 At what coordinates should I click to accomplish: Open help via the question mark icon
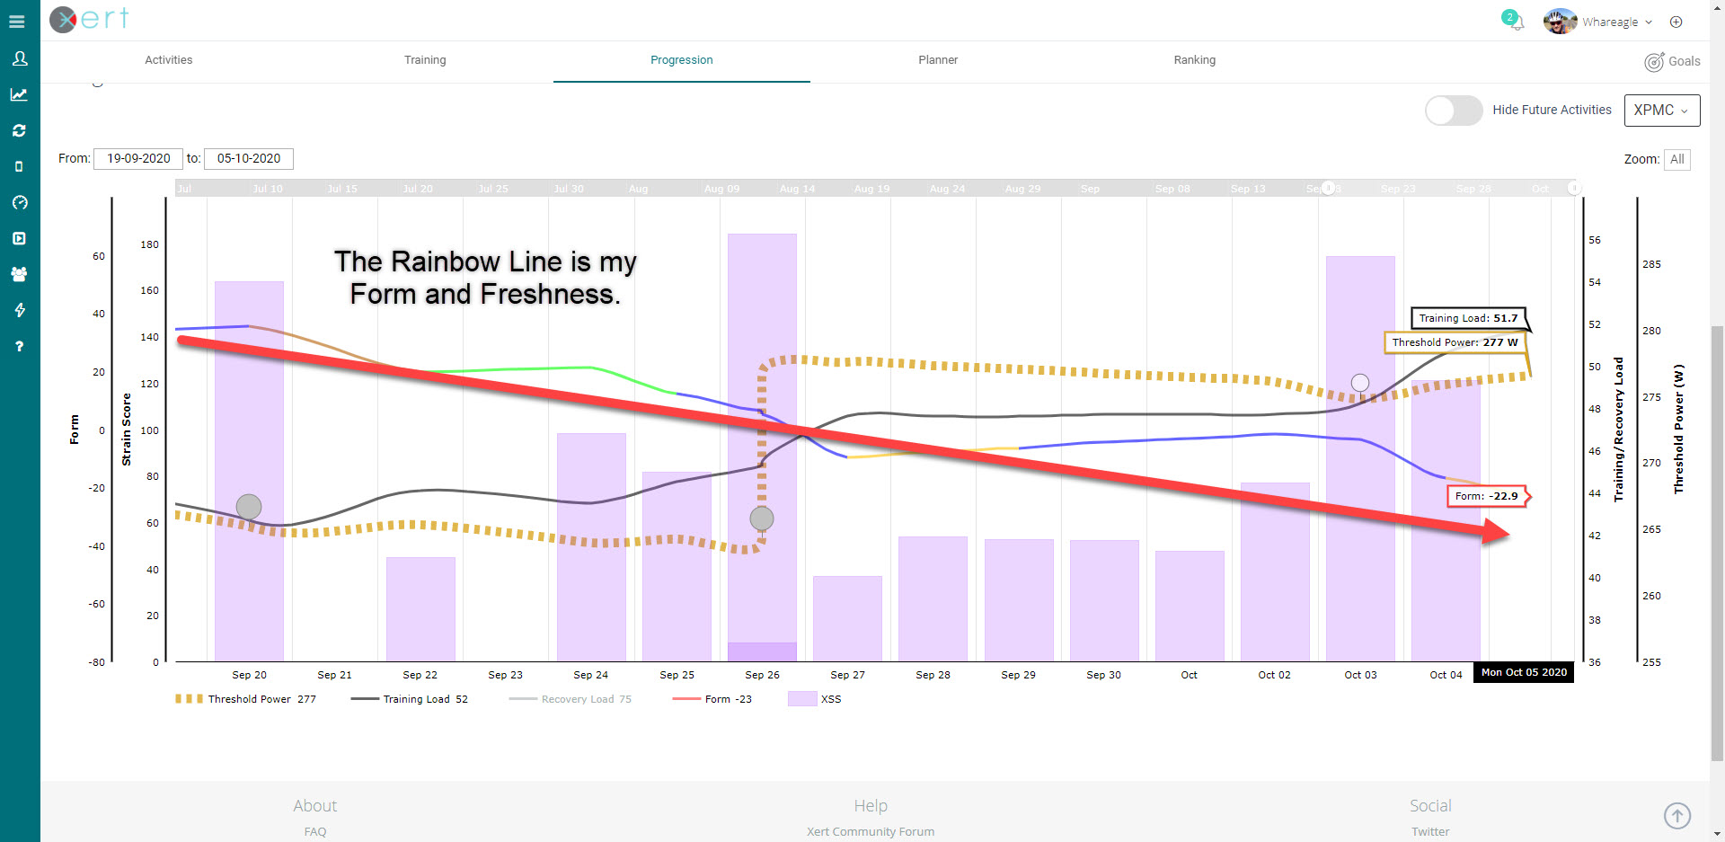(19, 346)
